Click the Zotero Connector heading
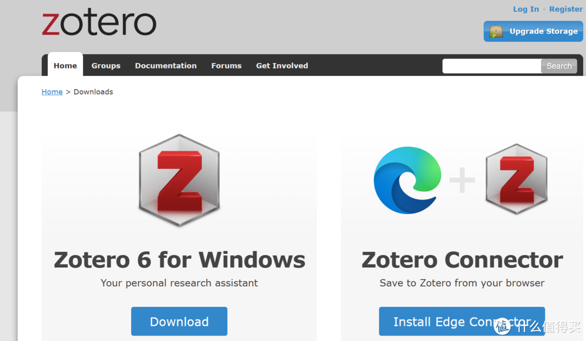This screenshot has height=341, width=586. click(462, 260)
